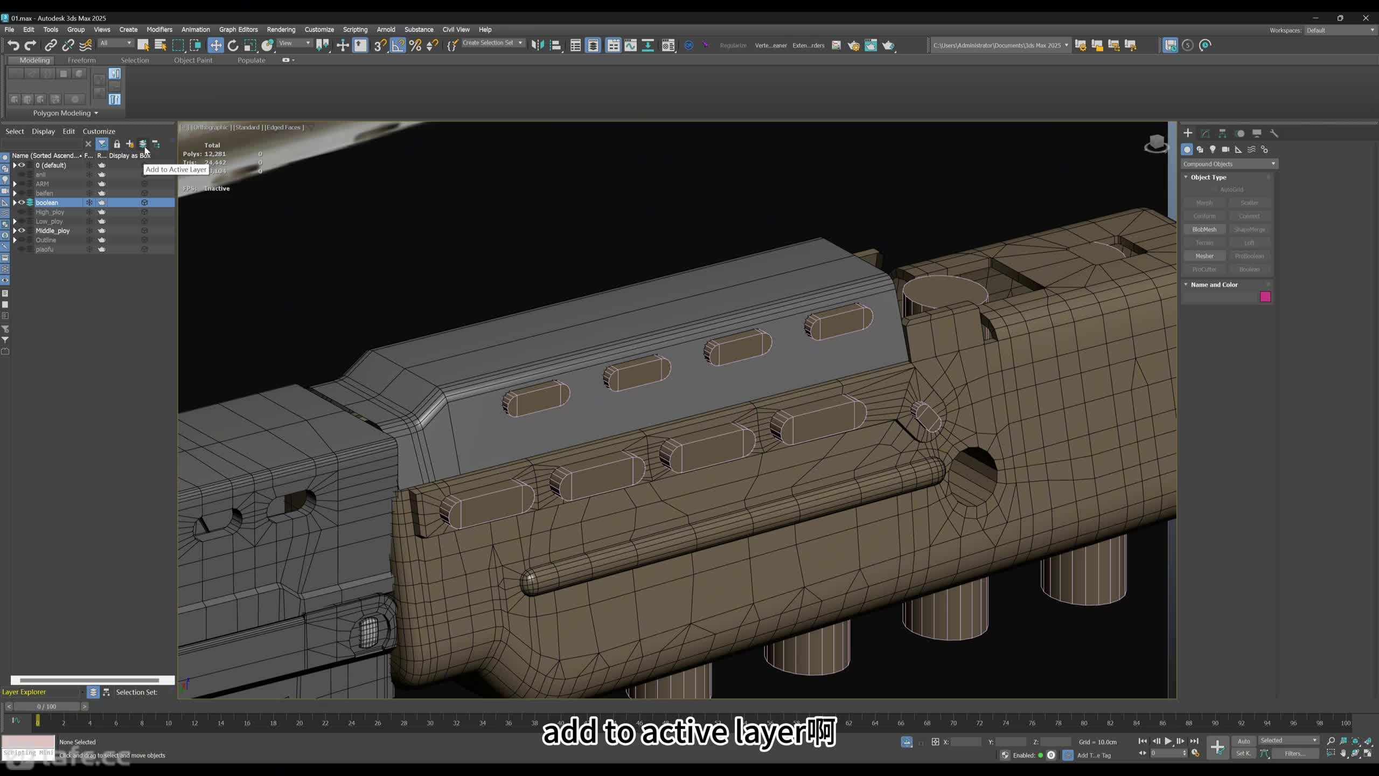Click the BlobMesh button
The height and width of the screenshot is (776, 1379).
1204,230
